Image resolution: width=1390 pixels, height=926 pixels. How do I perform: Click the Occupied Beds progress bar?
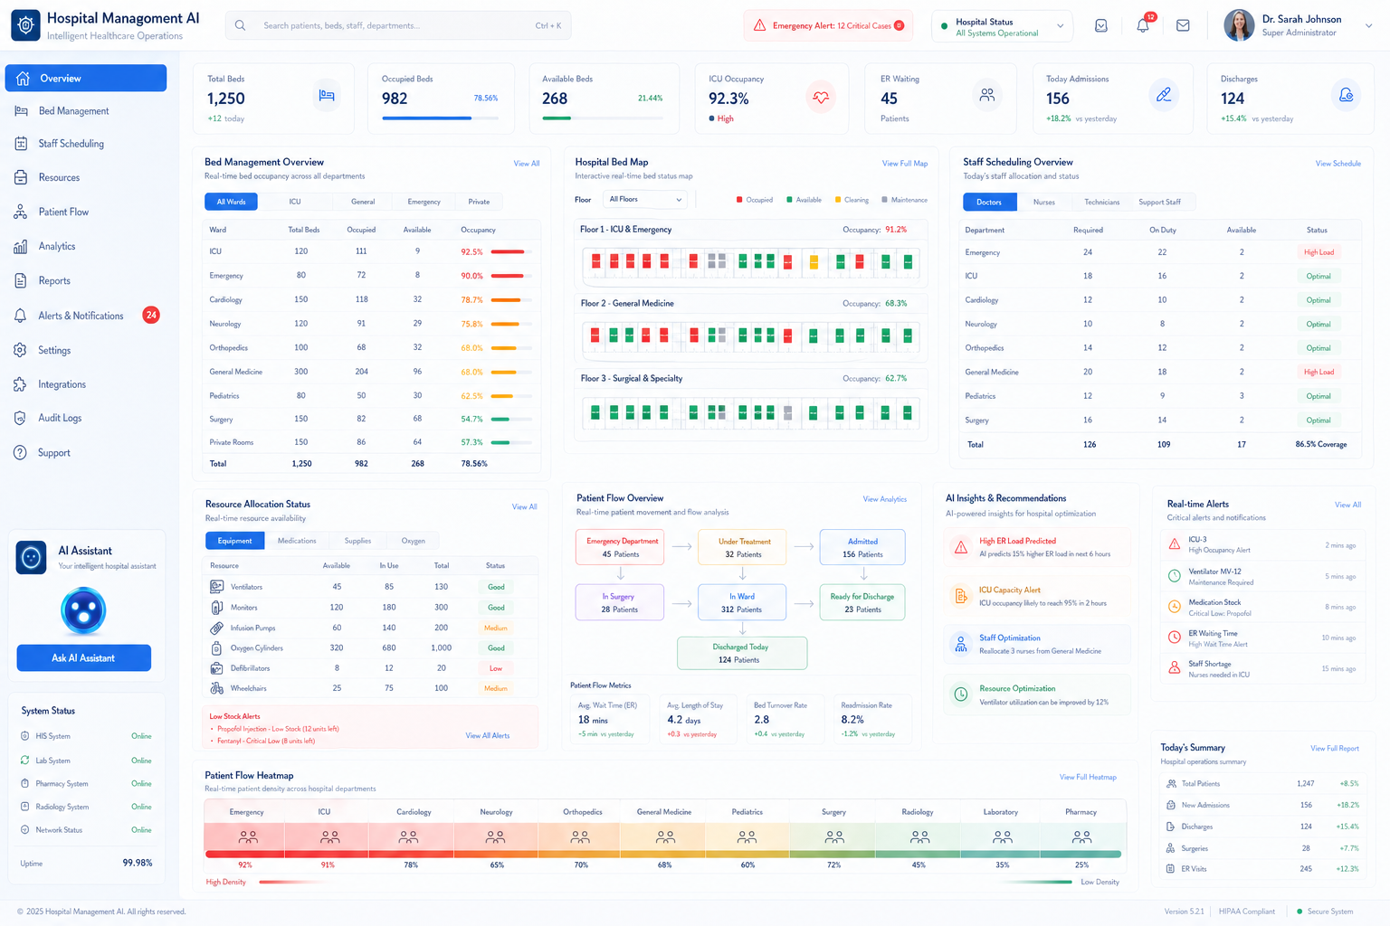[x=440, y=118]
